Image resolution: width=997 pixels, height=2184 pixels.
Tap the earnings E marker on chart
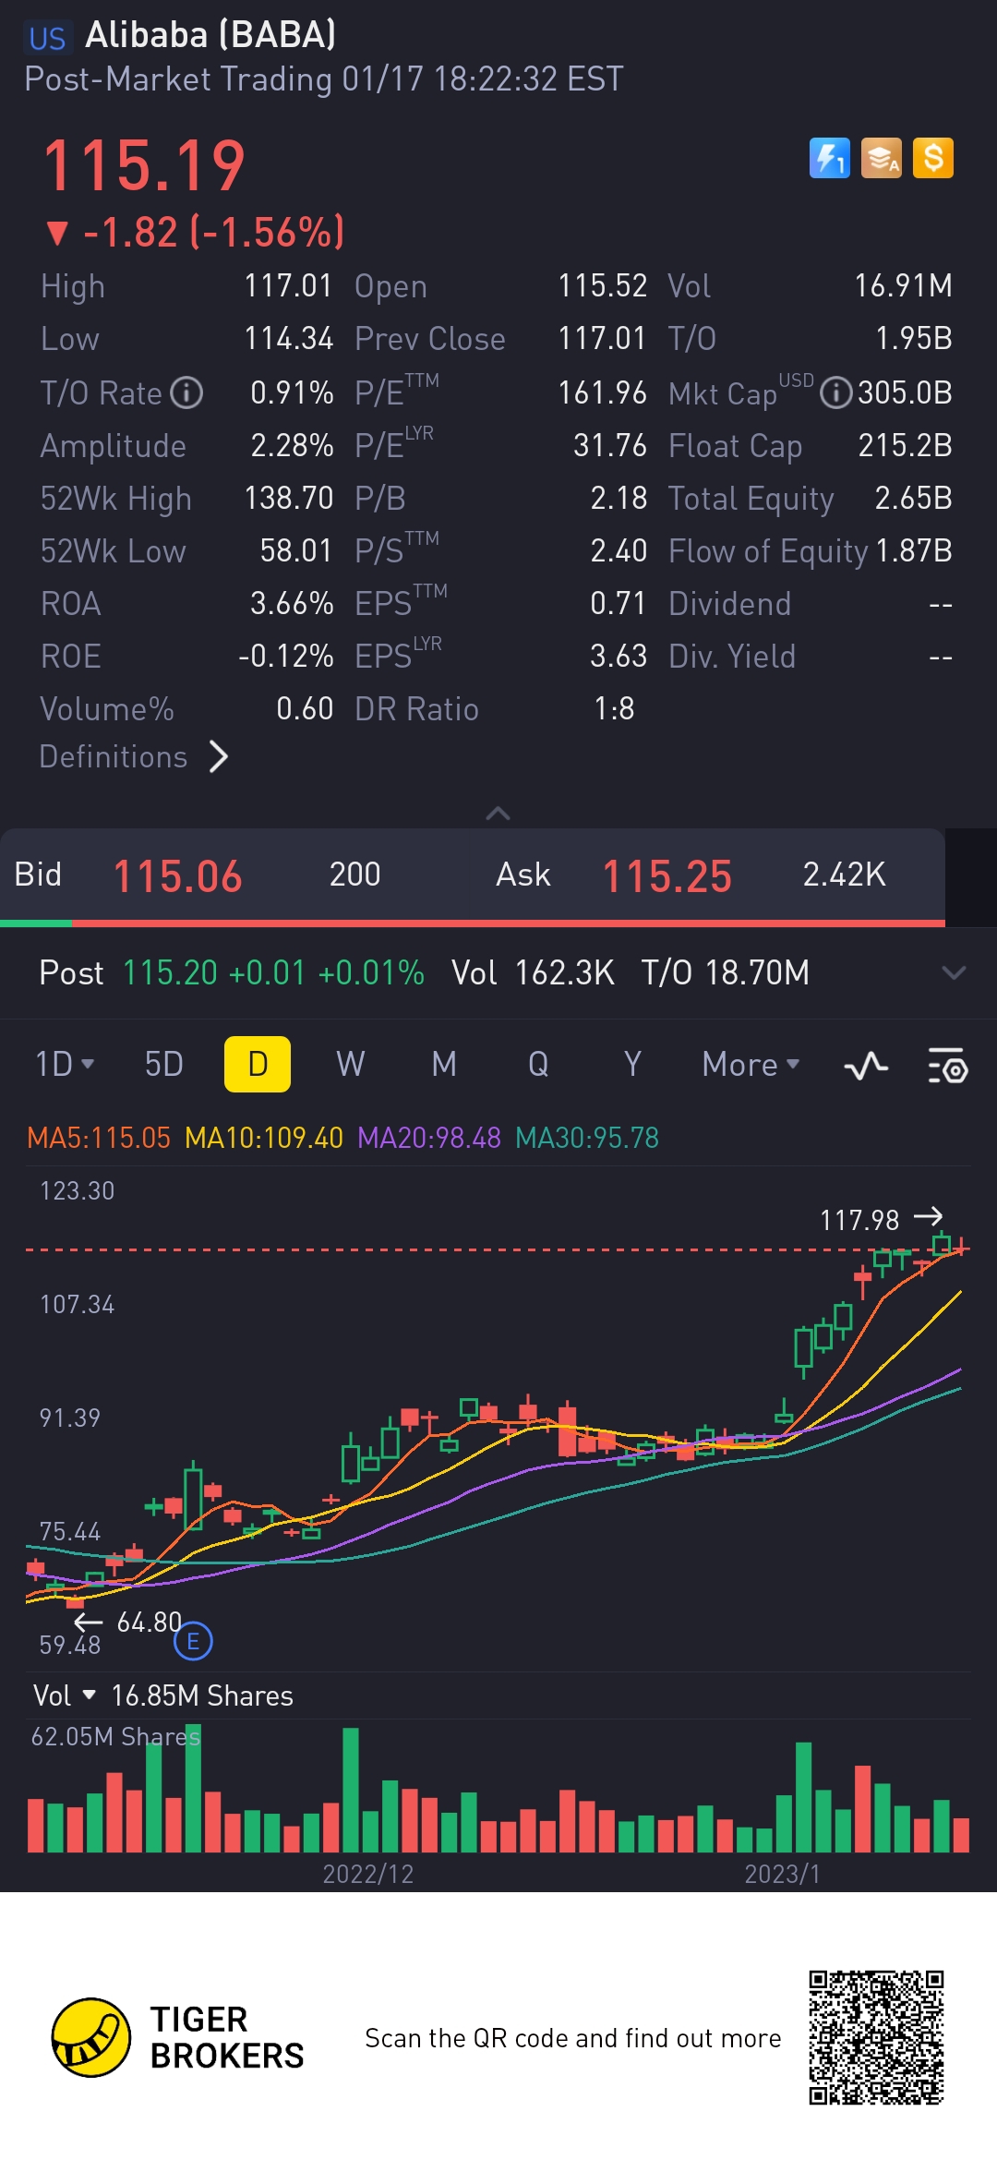pyautogui.click(x=193, y=1641)
